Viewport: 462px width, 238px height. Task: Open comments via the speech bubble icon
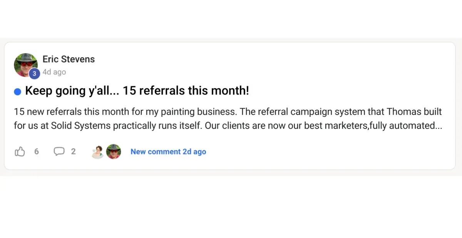pos(59,152)
